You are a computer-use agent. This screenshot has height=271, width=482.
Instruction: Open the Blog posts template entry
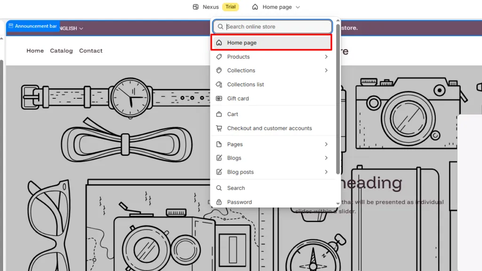[x=271, y=172]
